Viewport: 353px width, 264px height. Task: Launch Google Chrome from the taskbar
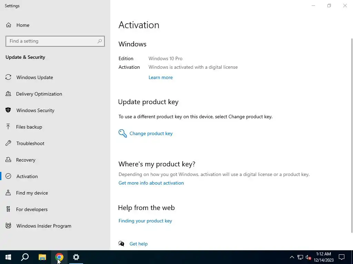click(x=59, y=257)
